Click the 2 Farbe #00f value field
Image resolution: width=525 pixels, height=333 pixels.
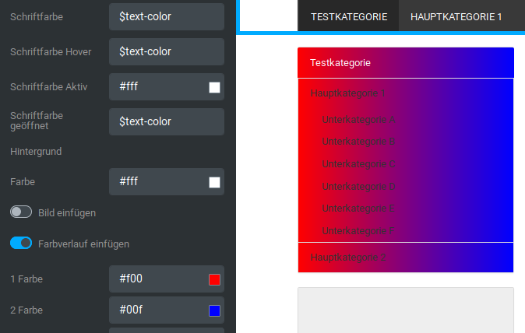[x=160, y=311]
